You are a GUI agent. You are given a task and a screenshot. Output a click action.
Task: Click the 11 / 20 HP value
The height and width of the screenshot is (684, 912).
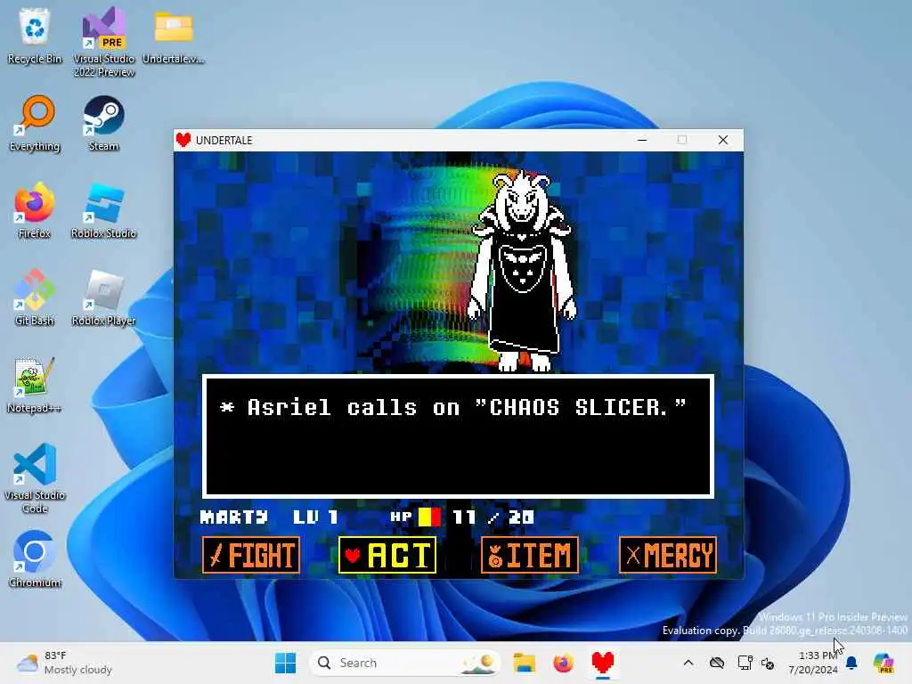tap(493, 517)
